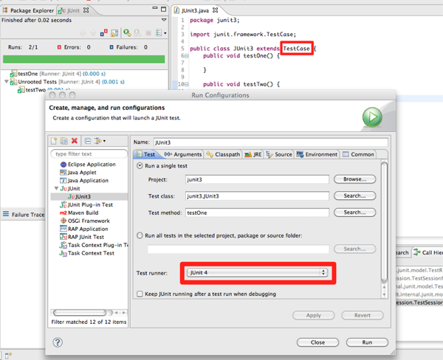Viewport: 443px width, 360px height.
Task: Toggle fold marker at line 10 testTwo
Action: click(x=187, y=84)
